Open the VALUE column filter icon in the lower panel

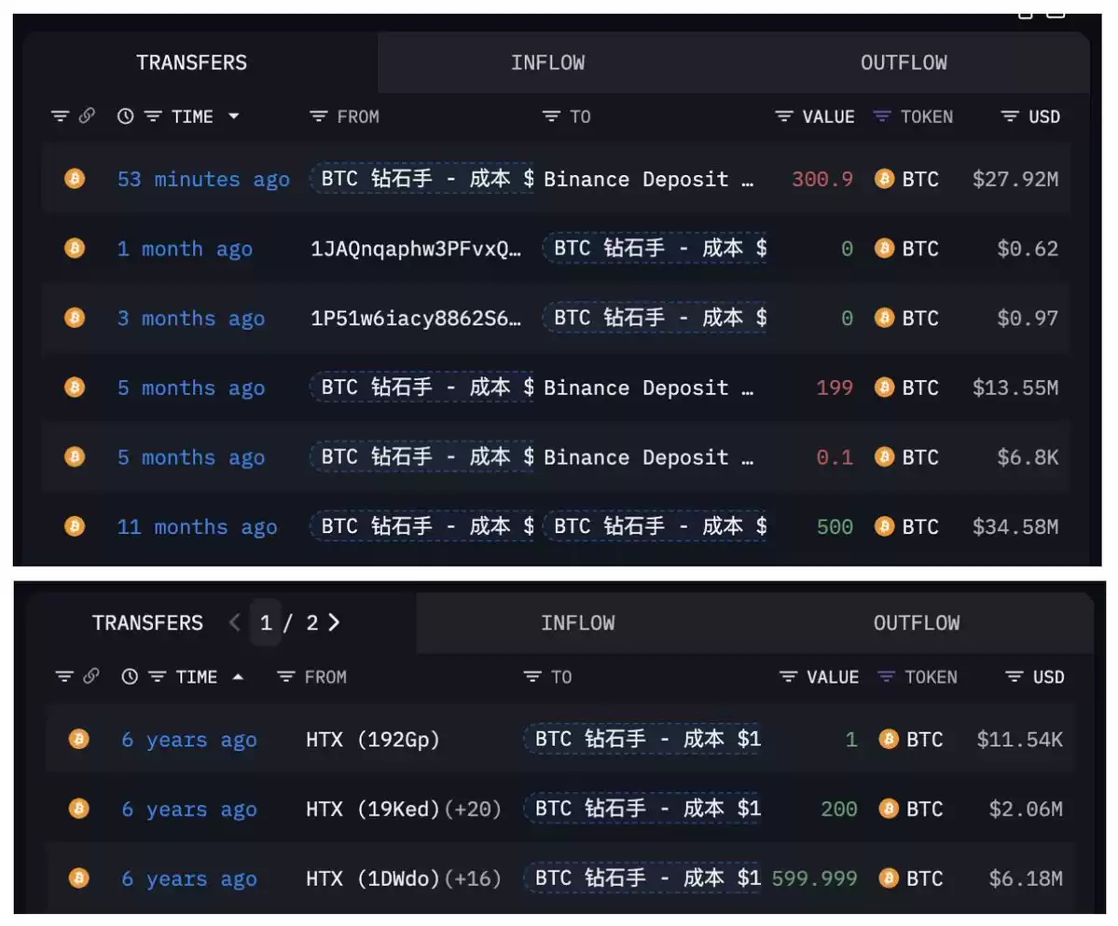click(789, 676)
